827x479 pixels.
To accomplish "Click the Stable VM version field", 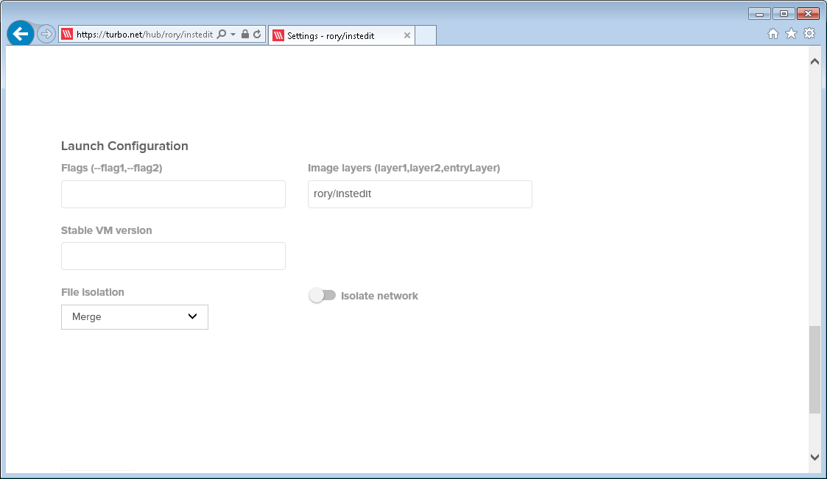I will pos(173,255).
